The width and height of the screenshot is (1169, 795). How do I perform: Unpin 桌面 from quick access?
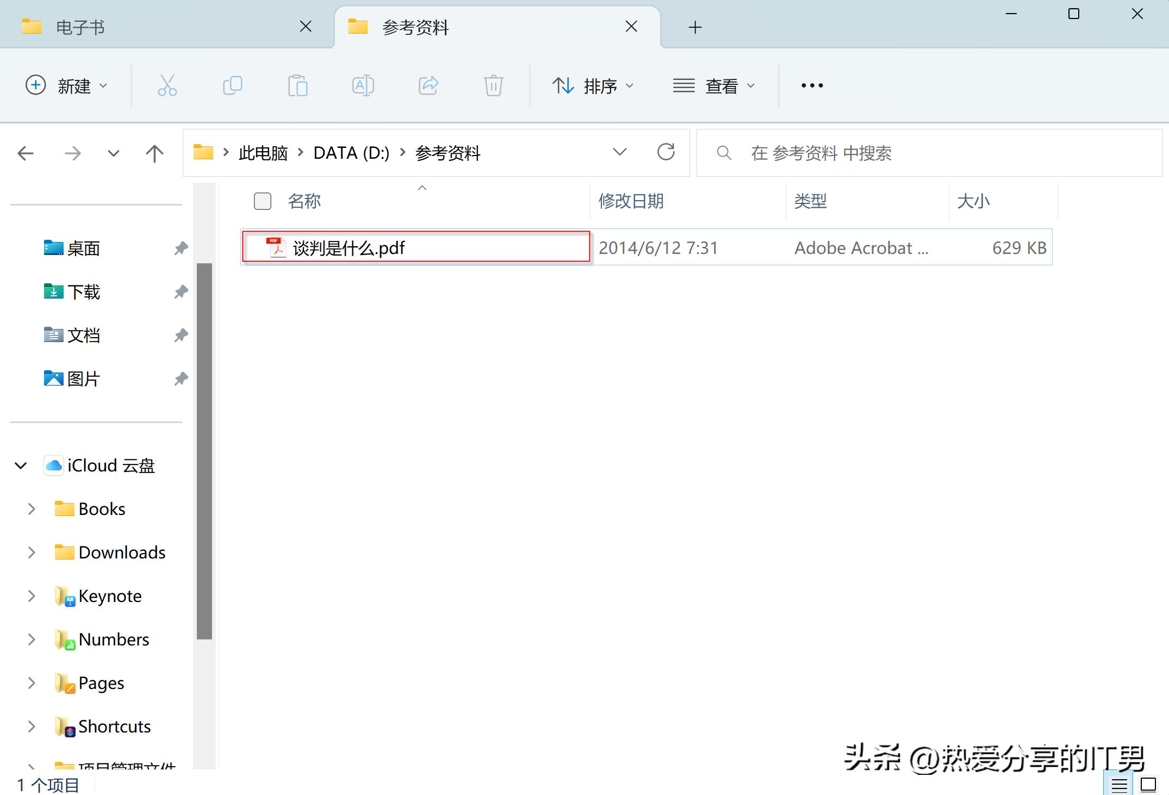point(181,248)
